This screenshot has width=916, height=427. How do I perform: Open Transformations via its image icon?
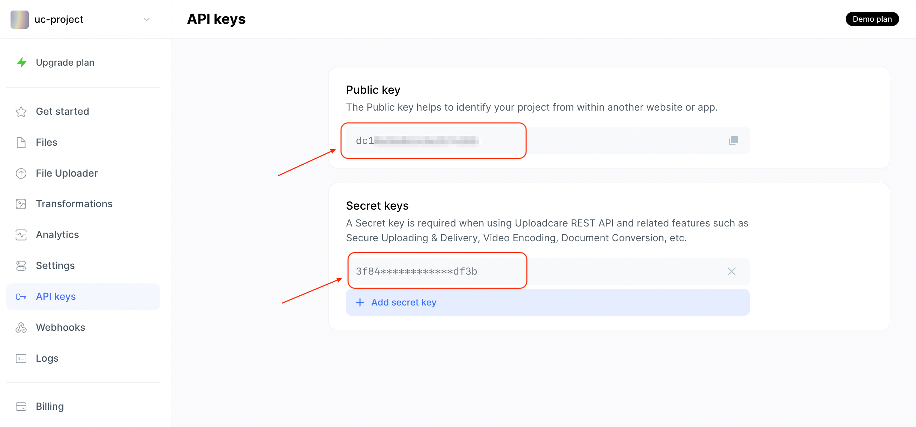click(x=21, y=204)
